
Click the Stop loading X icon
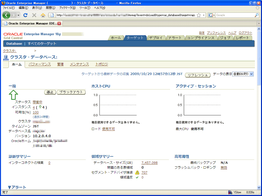[34, 15]
